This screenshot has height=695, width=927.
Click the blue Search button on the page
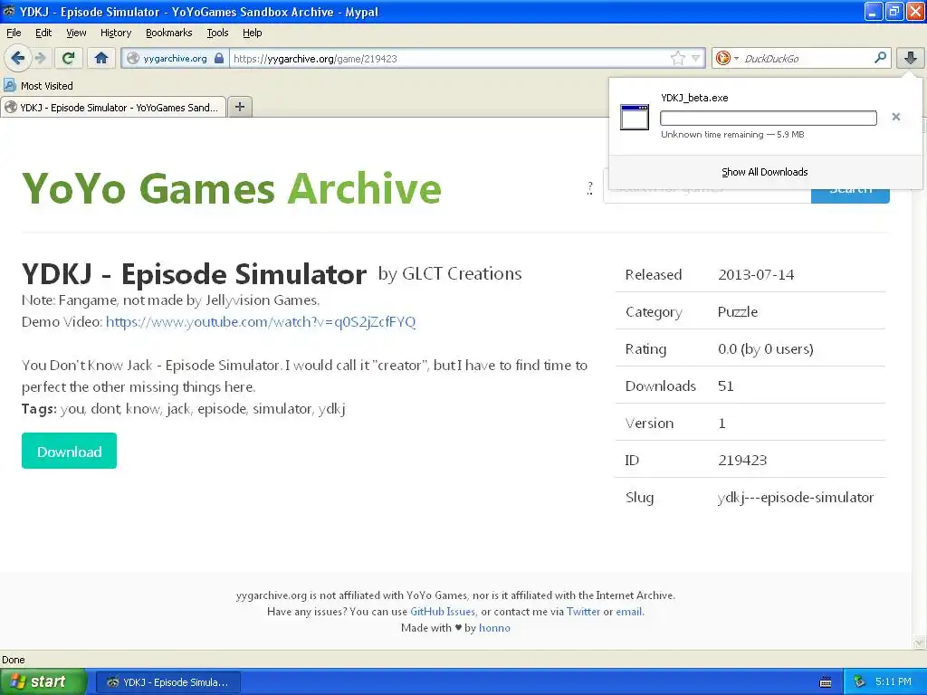(850, 195)
